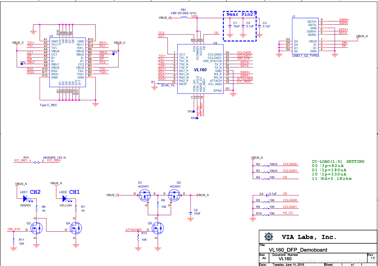This screenshot has height=266, width=378.
Task: Click the Q1 AO3401 transistor symbol
Action: 145,195
